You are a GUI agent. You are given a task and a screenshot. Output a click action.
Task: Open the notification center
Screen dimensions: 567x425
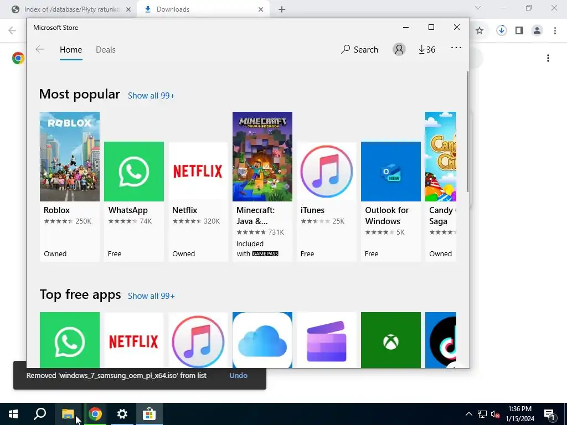(549, 414)
